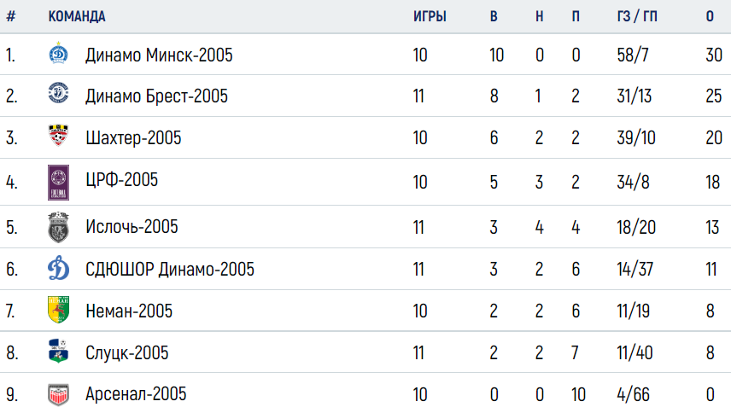Open the Шахтер-2005 team name link

133,138
